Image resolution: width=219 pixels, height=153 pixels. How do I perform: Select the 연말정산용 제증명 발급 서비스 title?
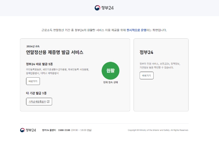click(x=54, y=52)
